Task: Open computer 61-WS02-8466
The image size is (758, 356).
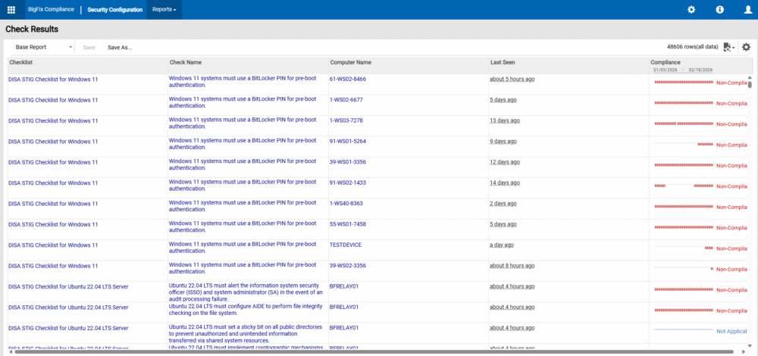Action: 348,80
